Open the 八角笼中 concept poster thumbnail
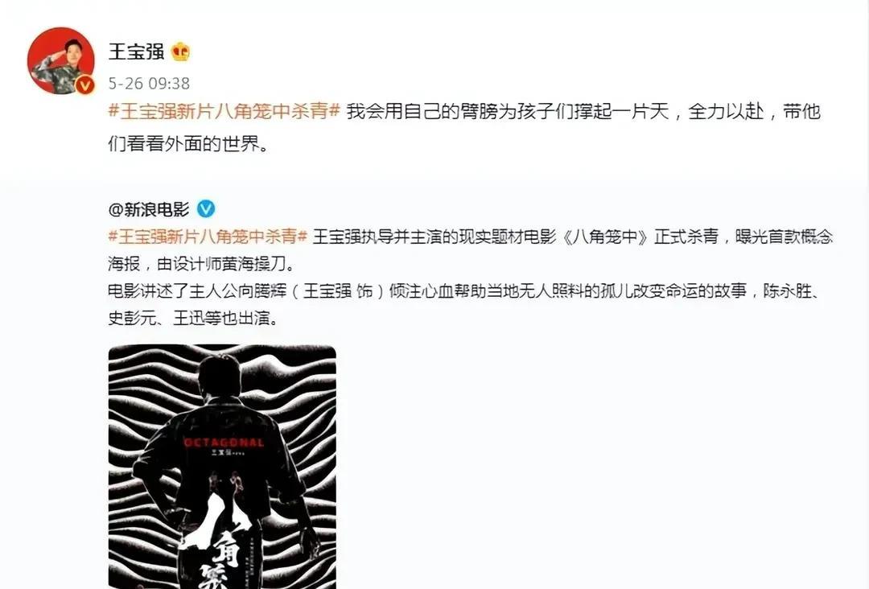The width and height of the screenshot is (869, 589). tap(222, 467)
